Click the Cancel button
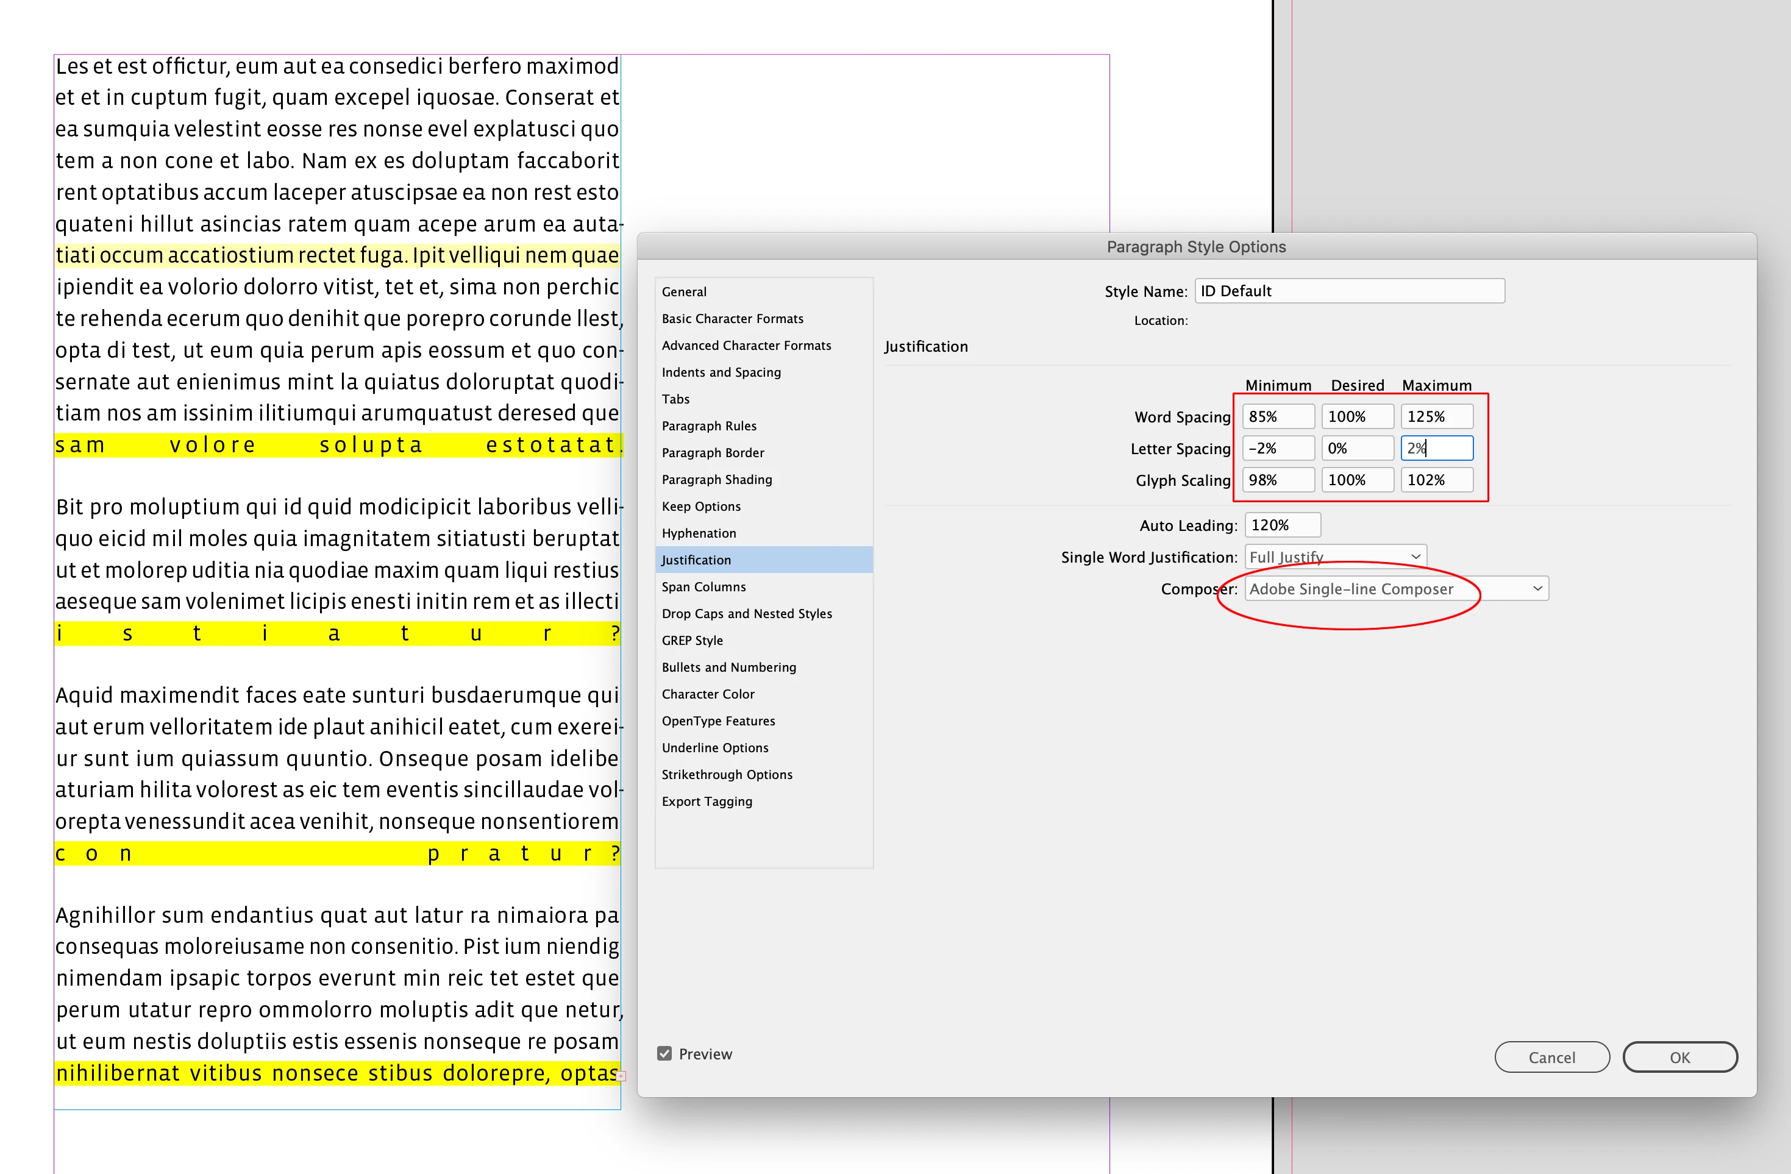 (1551, 1056)
